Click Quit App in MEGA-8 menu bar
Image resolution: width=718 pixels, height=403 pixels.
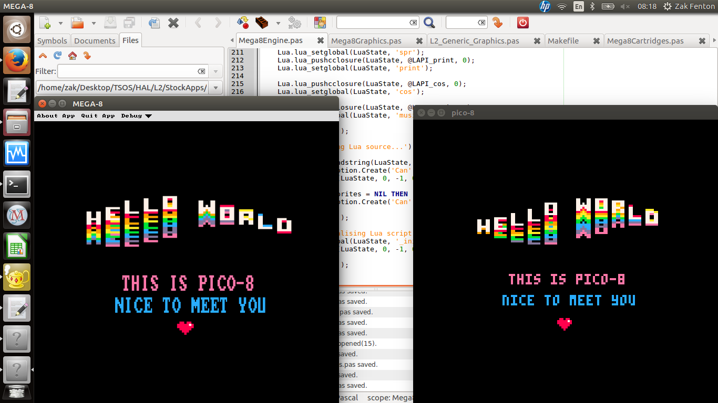tap(98, 116)
